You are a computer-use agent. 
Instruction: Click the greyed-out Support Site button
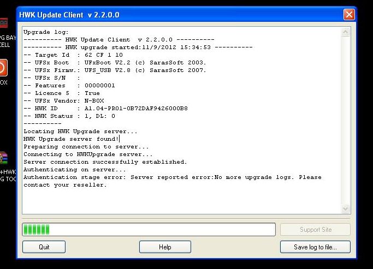click(315, 230)
